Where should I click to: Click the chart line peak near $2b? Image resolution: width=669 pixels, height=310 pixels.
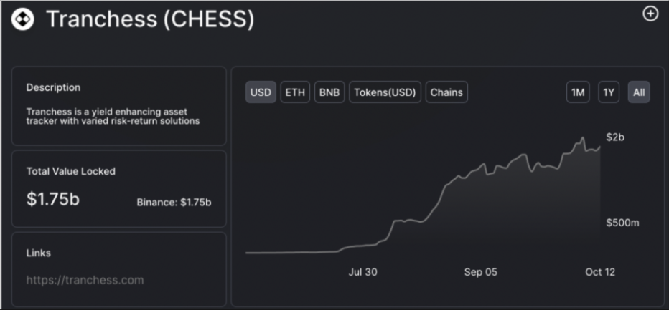pyautogui.click(x=582, y=138)
